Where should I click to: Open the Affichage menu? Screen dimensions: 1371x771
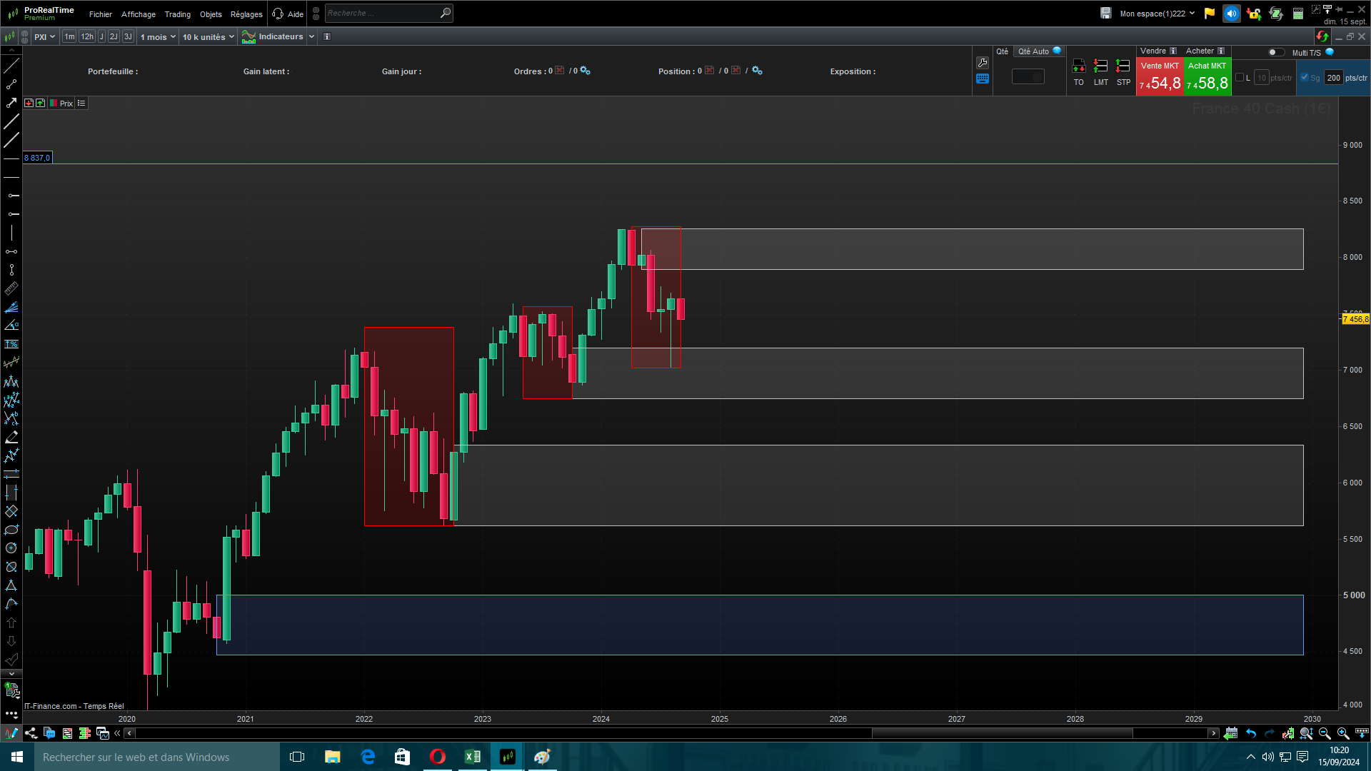[138, 14]
